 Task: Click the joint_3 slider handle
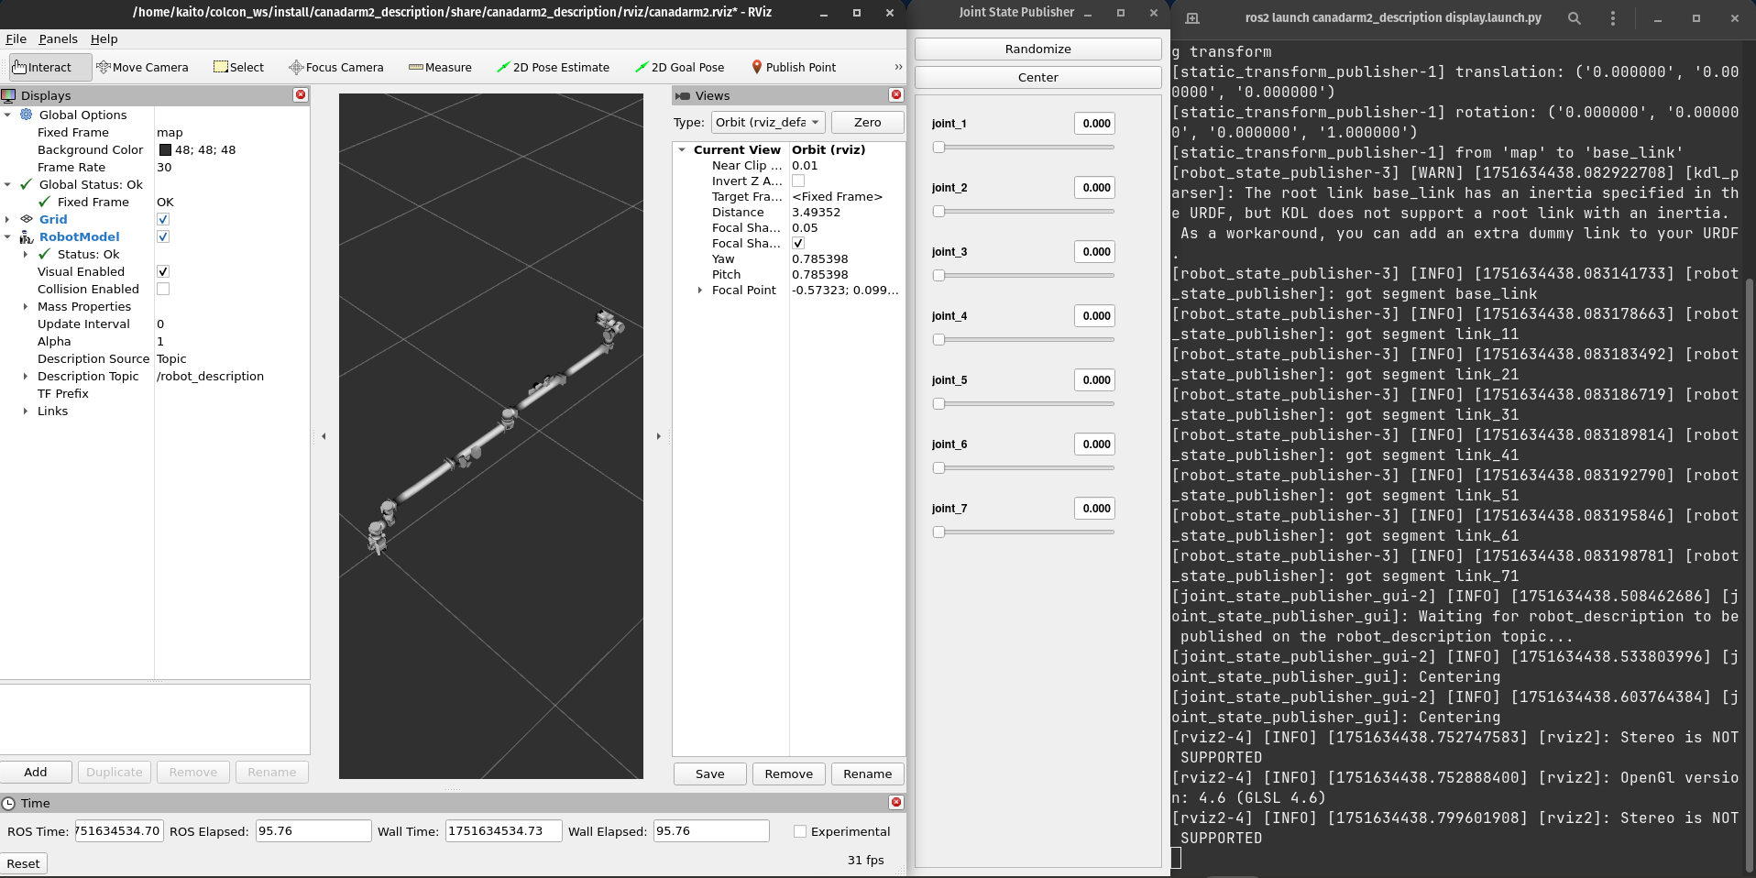pyautogui.click(x=938, y=276)
